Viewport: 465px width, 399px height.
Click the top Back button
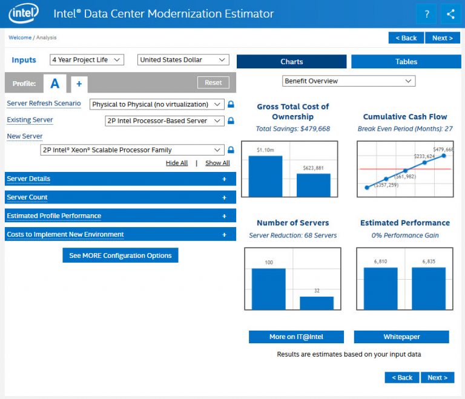[x=406, y=38]
